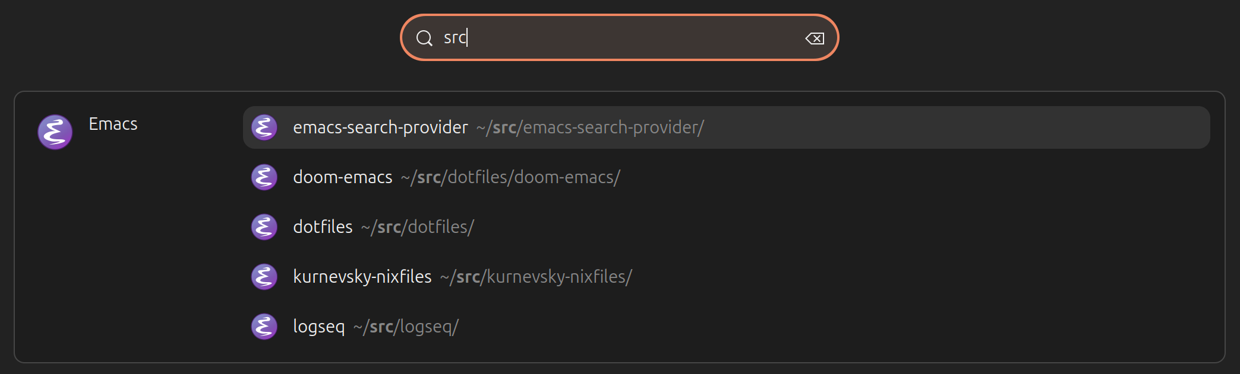The width and height of the screenshot is (1240, 374).
Task: Click Emacs icon next to dotfiles result
Action: pyautogui.click(x=264, y=227)
